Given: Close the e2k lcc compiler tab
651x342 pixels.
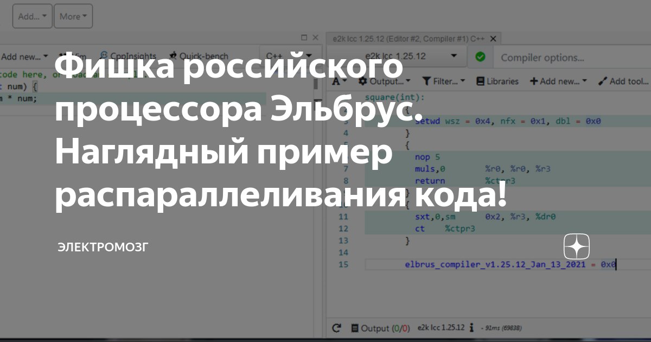Looking at the screenshot, I should [493, 39].
